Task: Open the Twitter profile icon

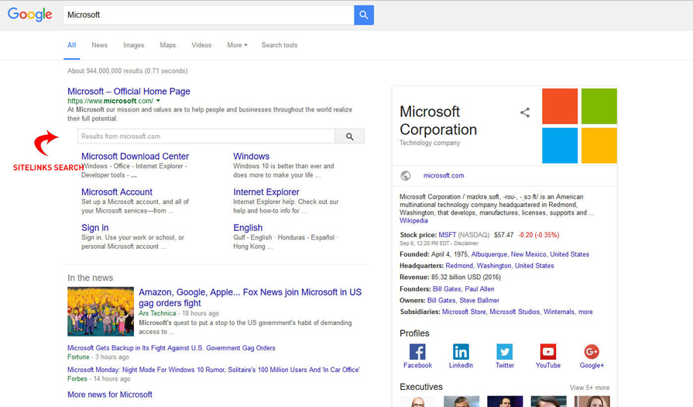Action: (x=504, y=352)
